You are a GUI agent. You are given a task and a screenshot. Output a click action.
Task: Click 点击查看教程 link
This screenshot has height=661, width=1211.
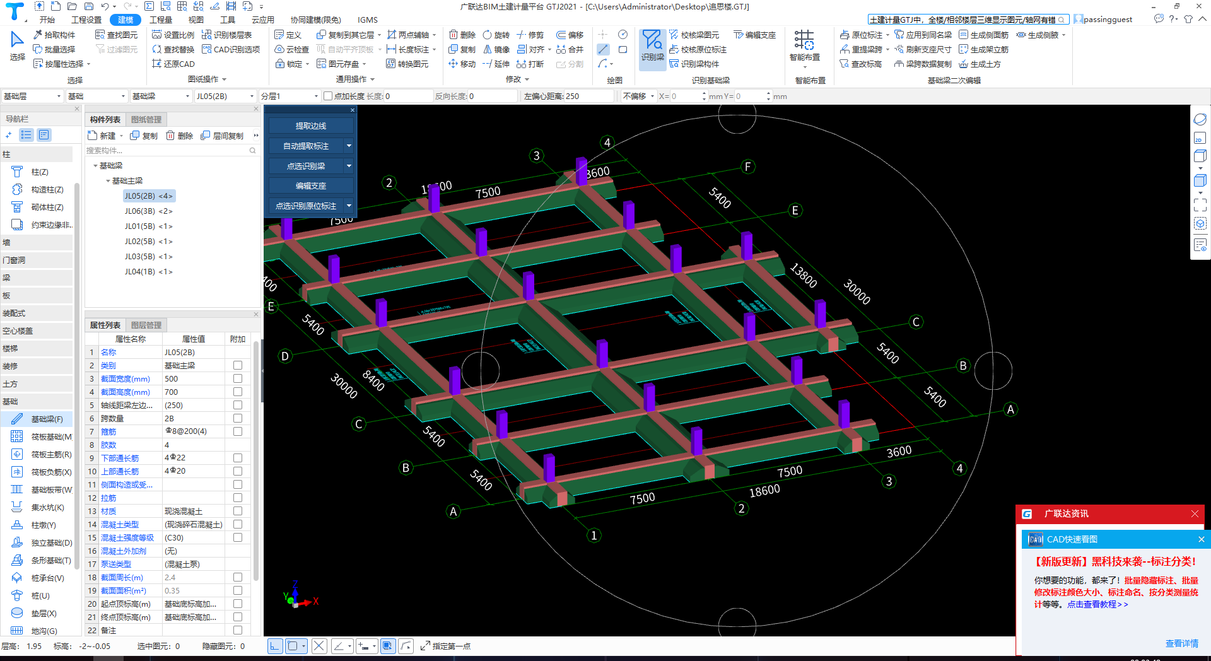point(1097,604)
